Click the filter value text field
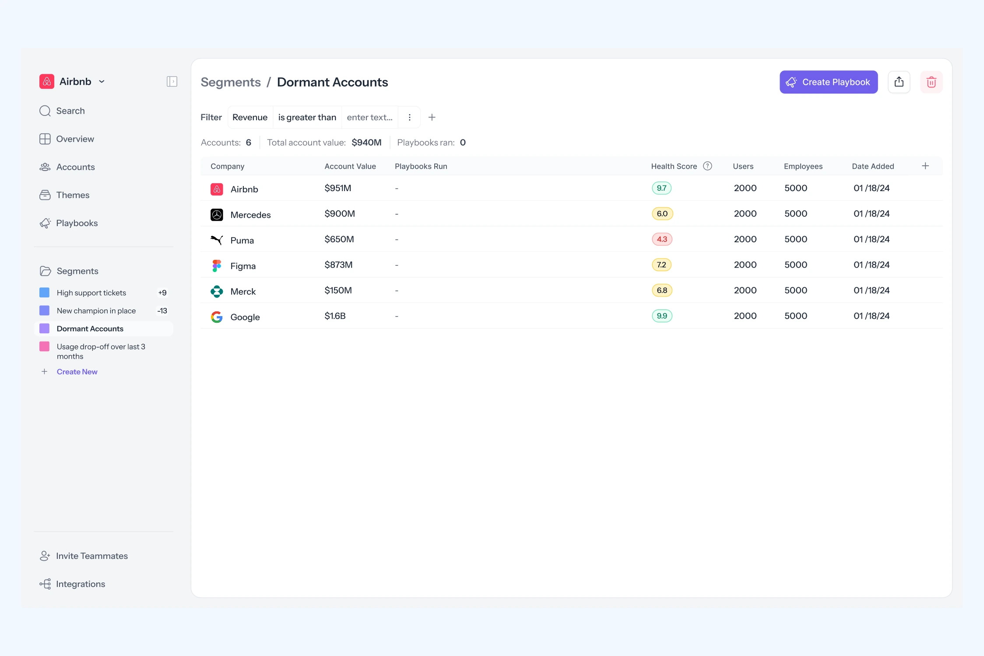 [369, 117]
